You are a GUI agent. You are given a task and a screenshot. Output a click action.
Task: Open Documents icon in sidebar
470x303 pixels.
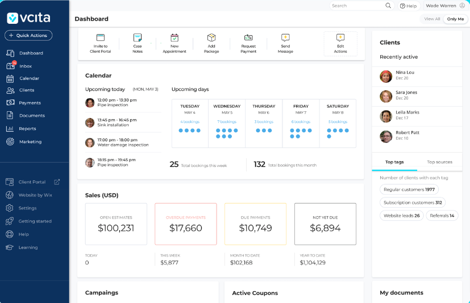point(10,115)
